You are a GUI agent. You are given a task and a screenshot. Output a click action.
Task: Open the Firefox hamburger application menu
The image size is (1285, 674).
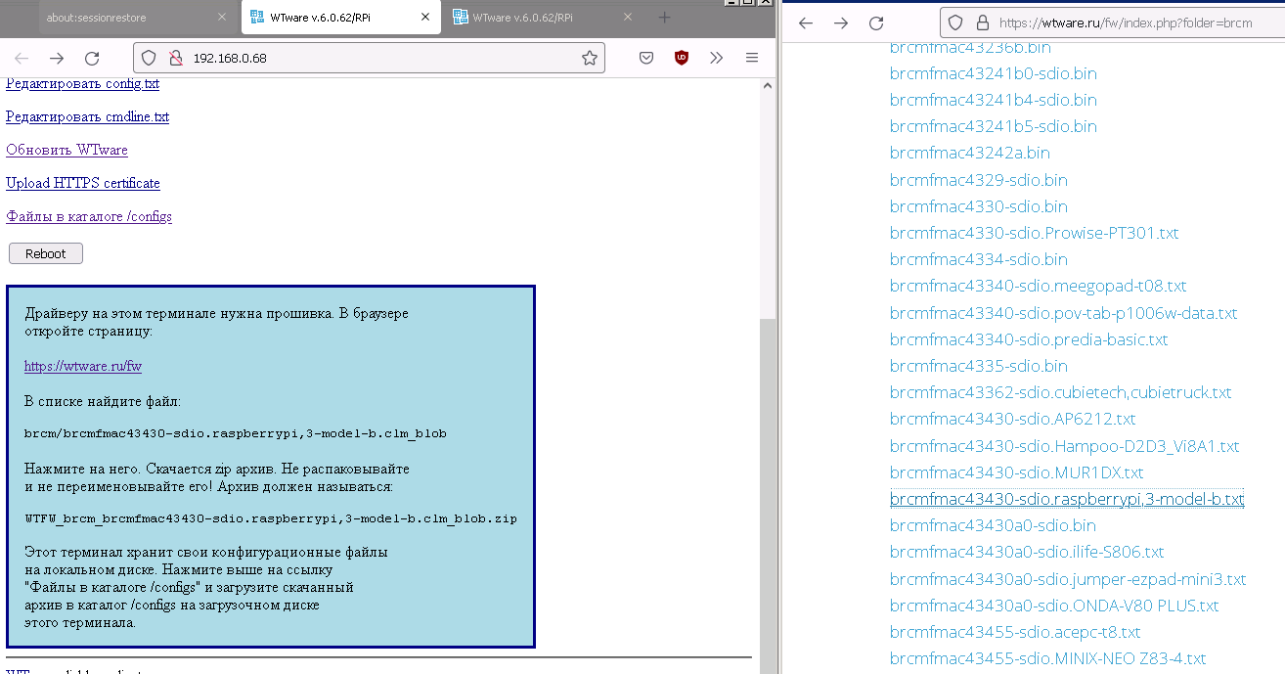click(751, 58)
